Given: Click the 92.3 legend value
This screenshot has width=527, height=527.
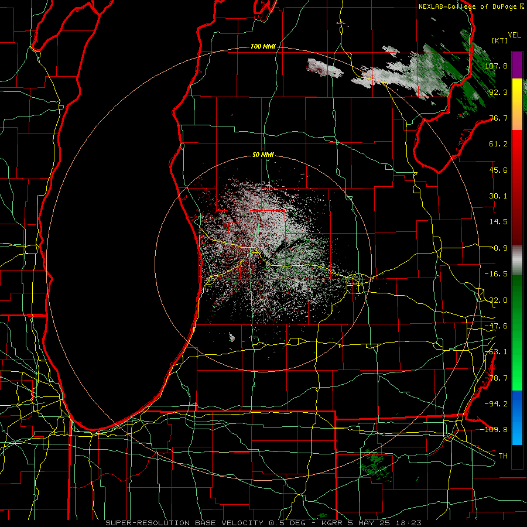Looking at the screenshot, I should 498,92.
